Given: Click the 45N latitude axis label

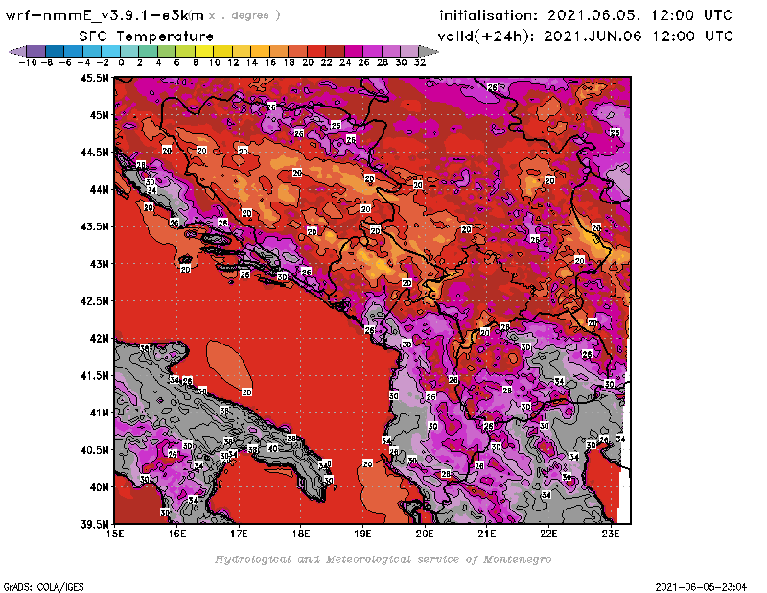Looking at the screenshot, I should pyautogui.click(x=99, y=115).
